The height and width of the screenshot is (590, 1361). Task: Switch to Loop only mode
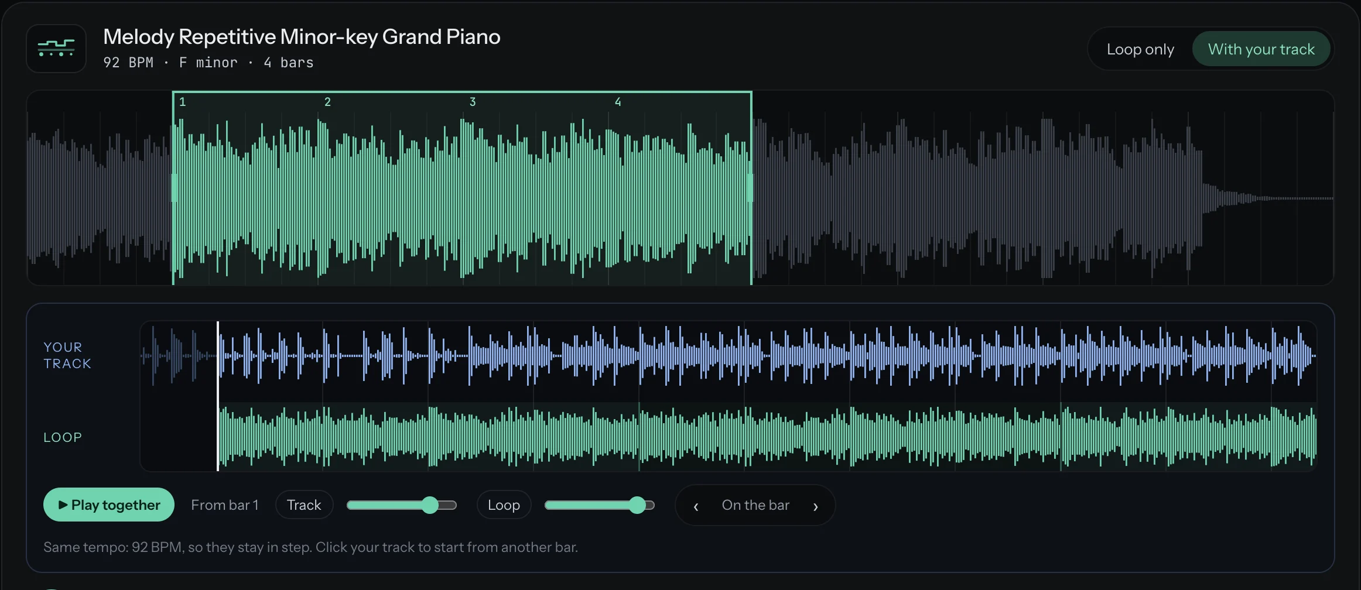(x=1140, y=49)
